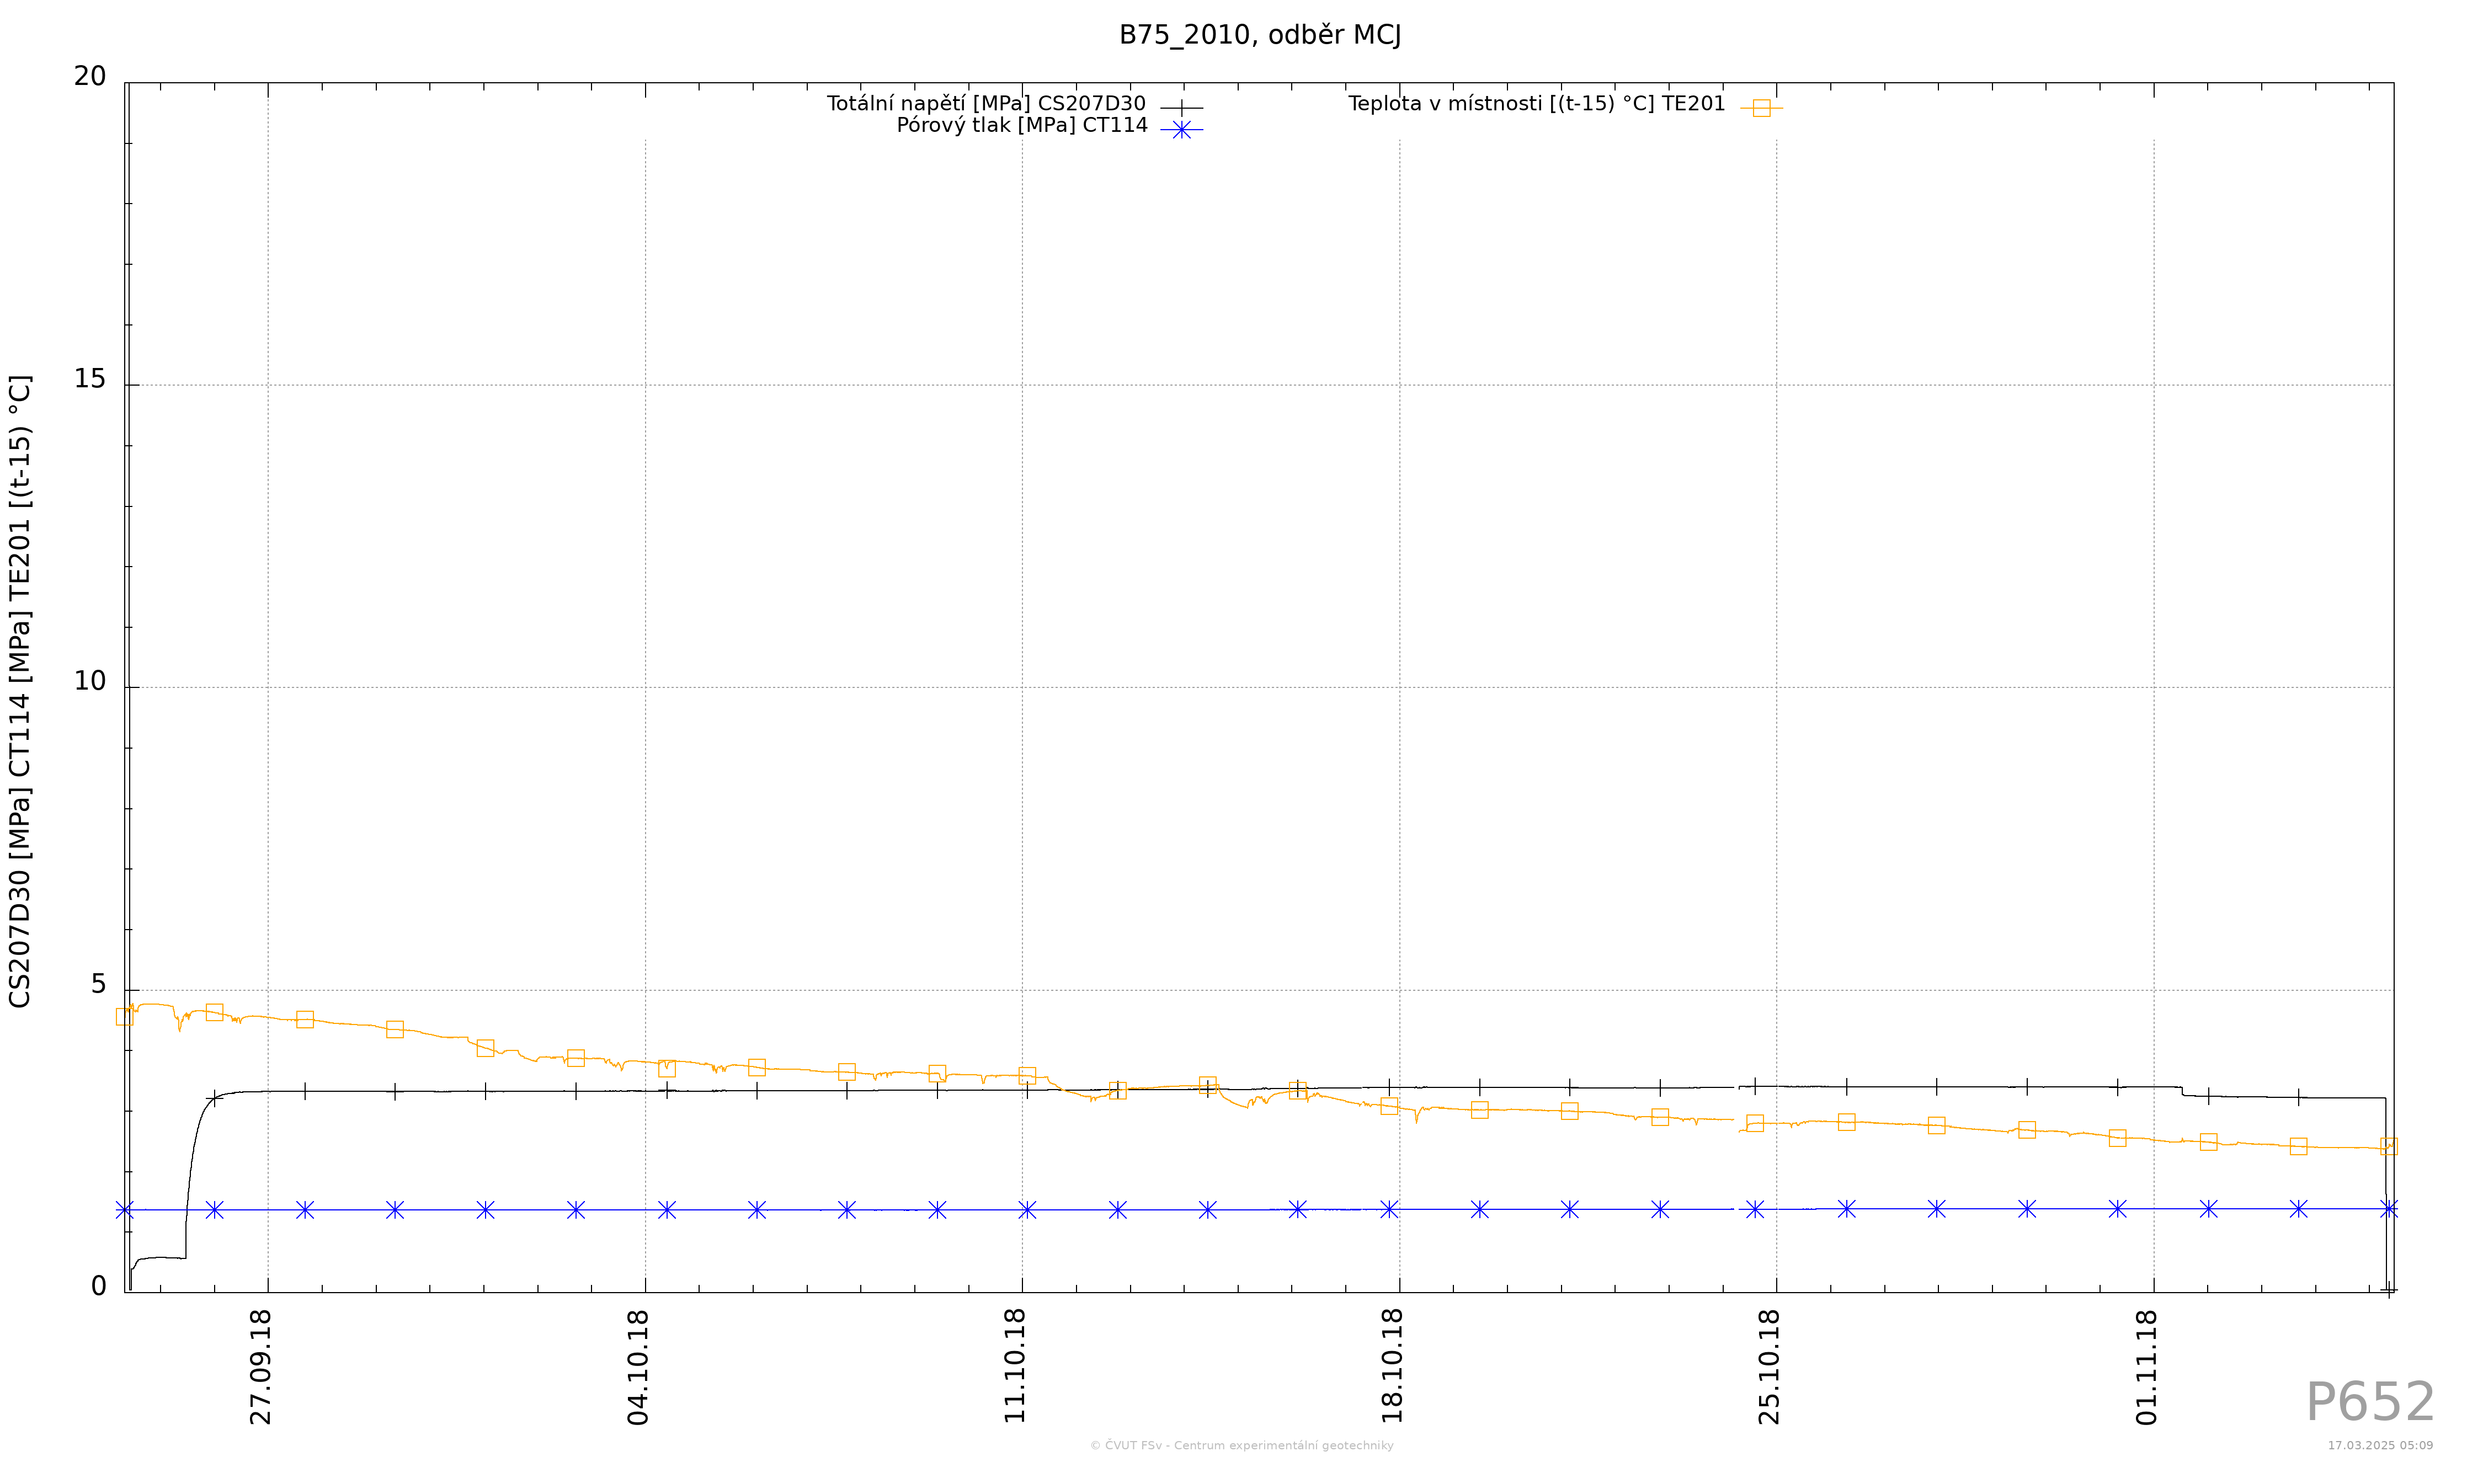Click the y-axis tick label 20

click(89, 77)
